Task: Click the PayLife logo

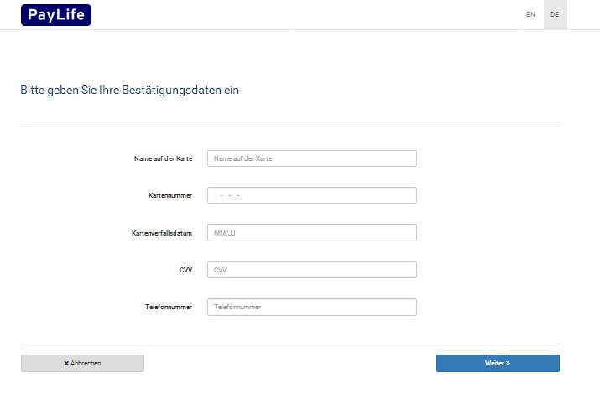Action: (56, 15)
